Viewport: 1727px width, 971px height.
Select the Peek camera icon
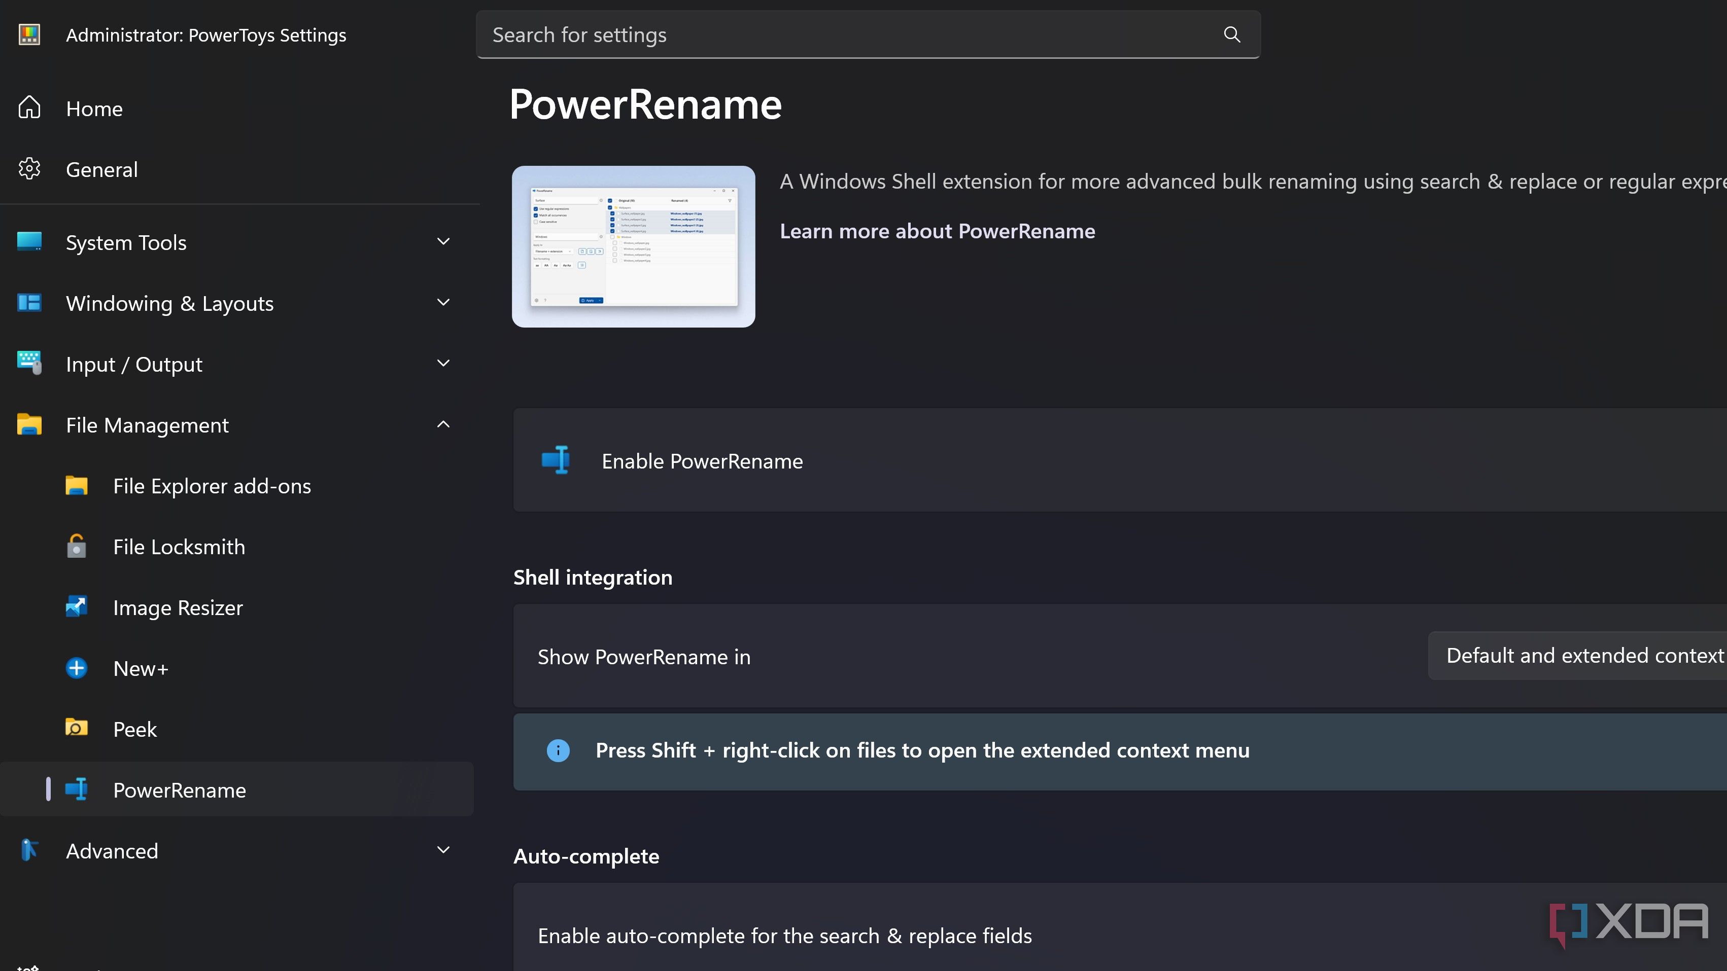tap(76, 729)
